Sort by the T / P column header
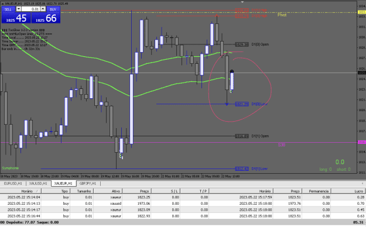366x227 pixels. click(194, 191)
